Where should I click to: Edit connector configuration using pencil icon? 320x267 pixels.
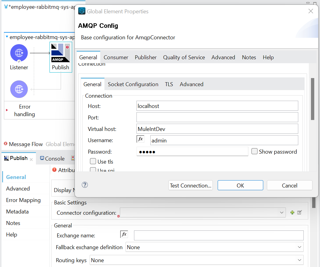pyautogui.click(x=299, y=213)
